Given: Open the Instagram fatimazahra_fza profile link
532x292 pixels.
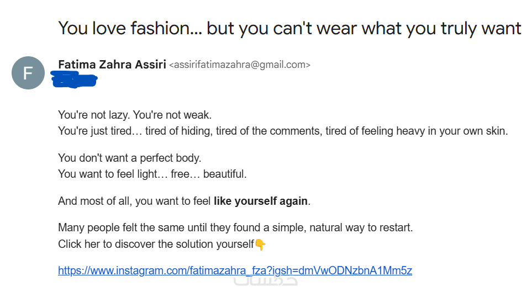Looking at the screenshot, I should click(x=235, y=270).
